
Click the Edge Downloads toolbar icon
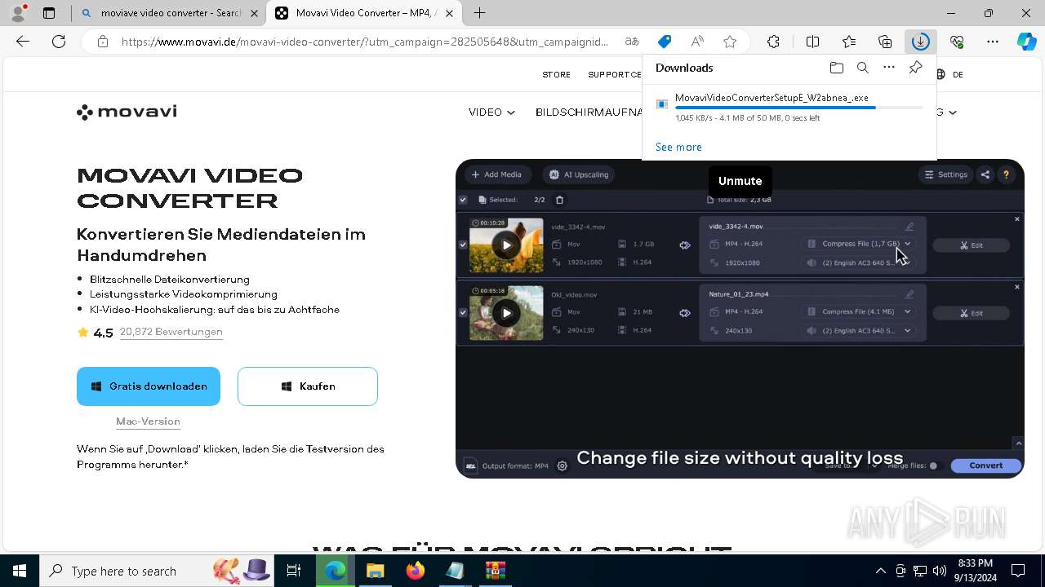click(x=920, y=42)
